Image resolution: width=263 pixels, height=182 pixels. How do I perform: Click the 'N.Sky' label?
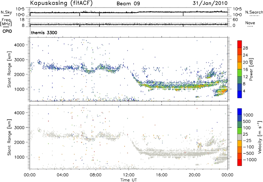(x=6, y=12)
